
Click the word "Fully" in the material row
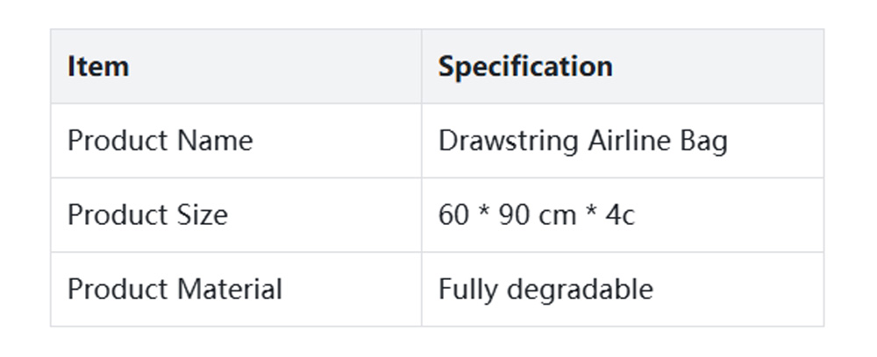click(x=464, y=290)
